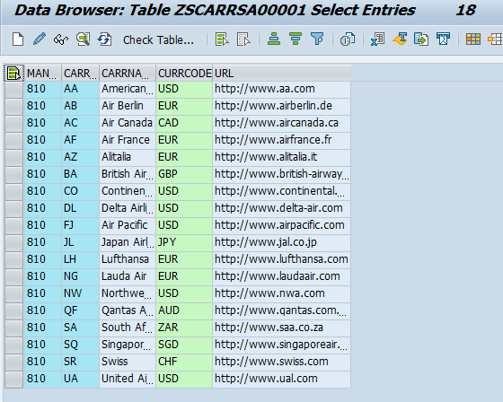Select the CURRCODE column header
This screenshot has width=503, height=402.
point(184,73)
